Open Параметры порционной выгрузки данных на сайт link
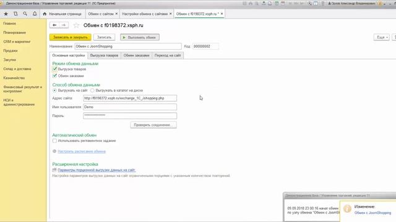Screen dimensions: 396x222 (97, 170)
